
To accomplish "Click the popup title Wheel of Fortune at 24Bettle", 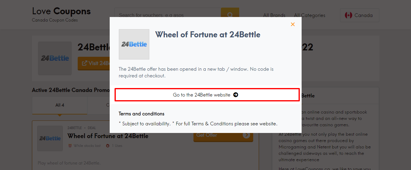I will tap(208, 35).
